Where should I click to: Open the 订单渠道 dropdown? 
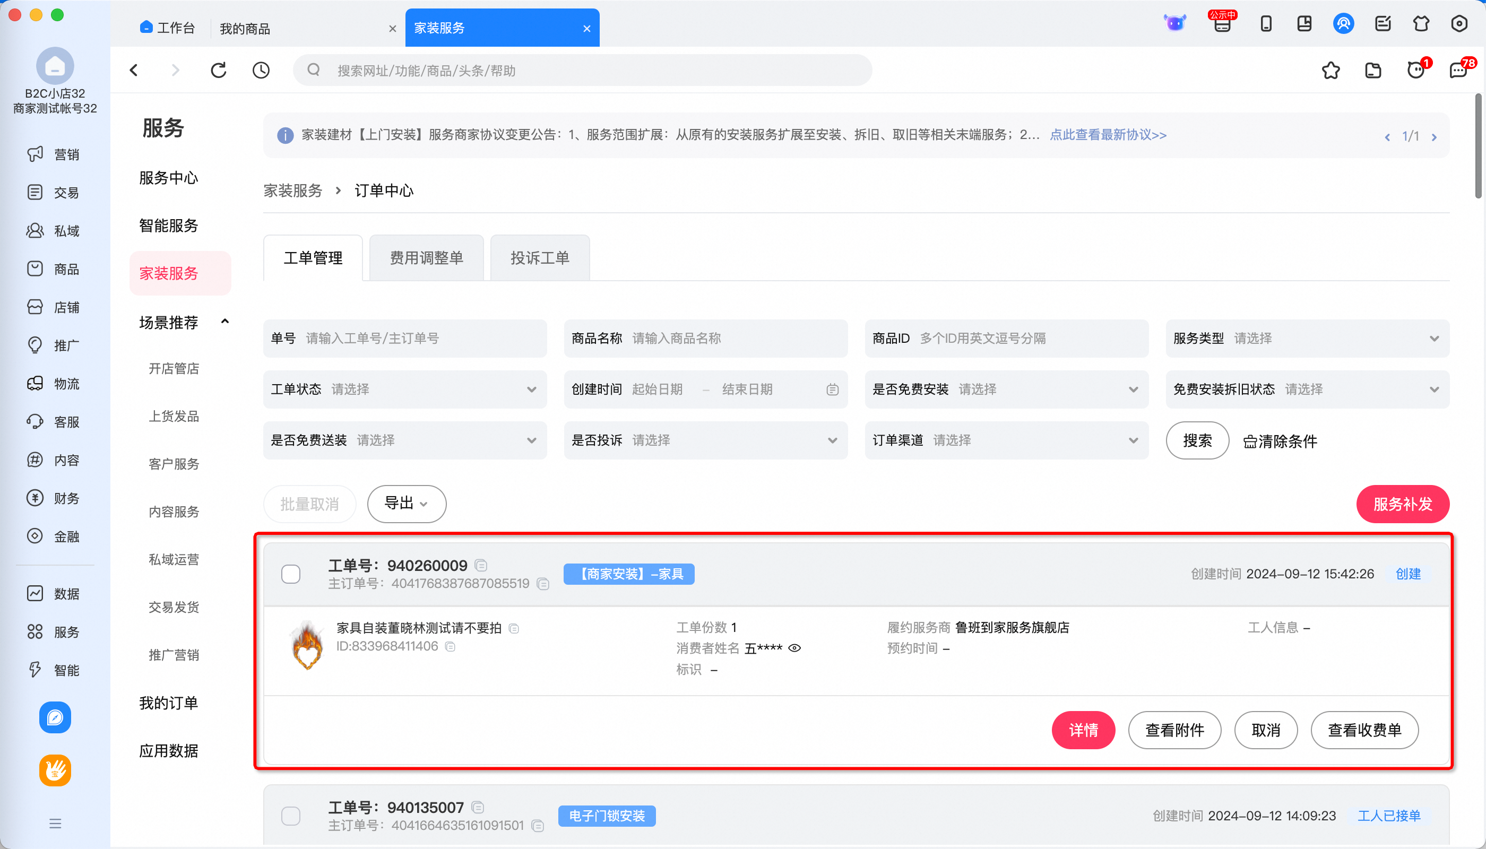coord(1006,440)
